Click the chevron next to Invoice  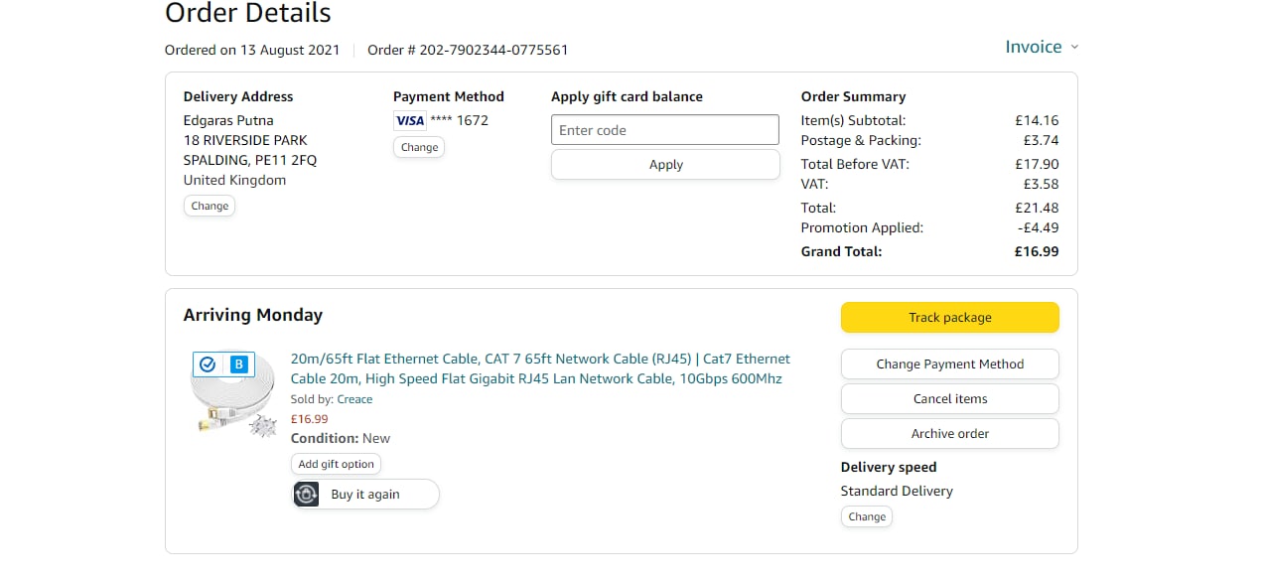click(1074, 48)
